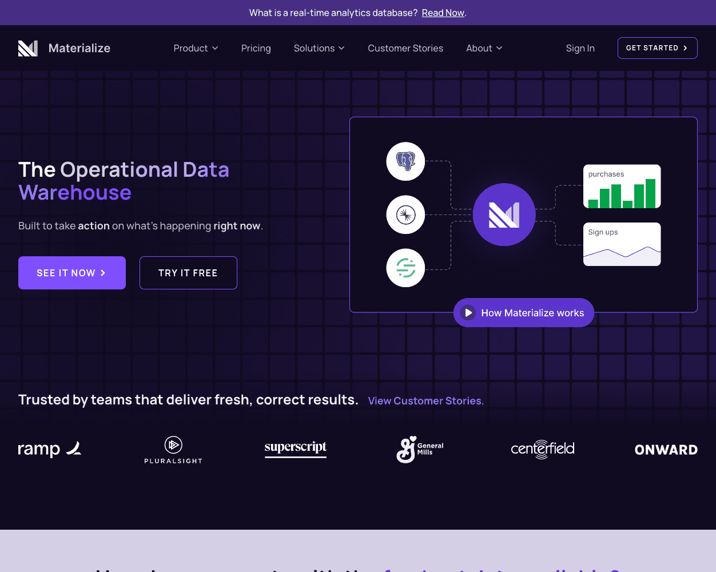
Task: Click the Centerfield customer logo
Action: 543,450
